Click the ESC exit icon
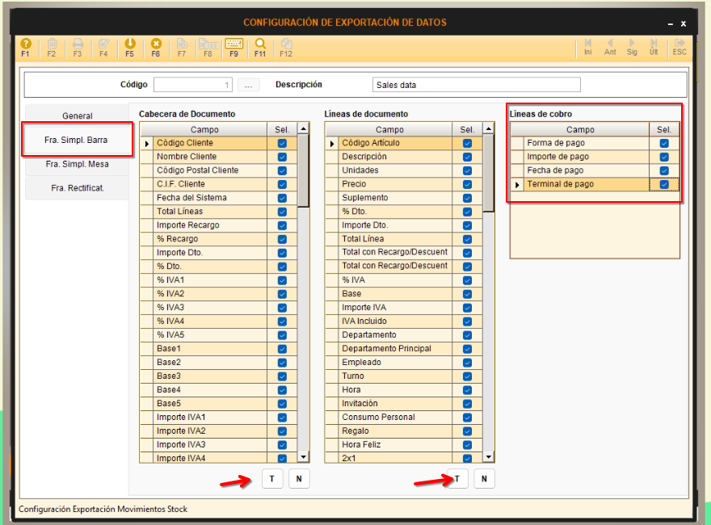Viewport: 711px width, 525px height. pos(679,44)
